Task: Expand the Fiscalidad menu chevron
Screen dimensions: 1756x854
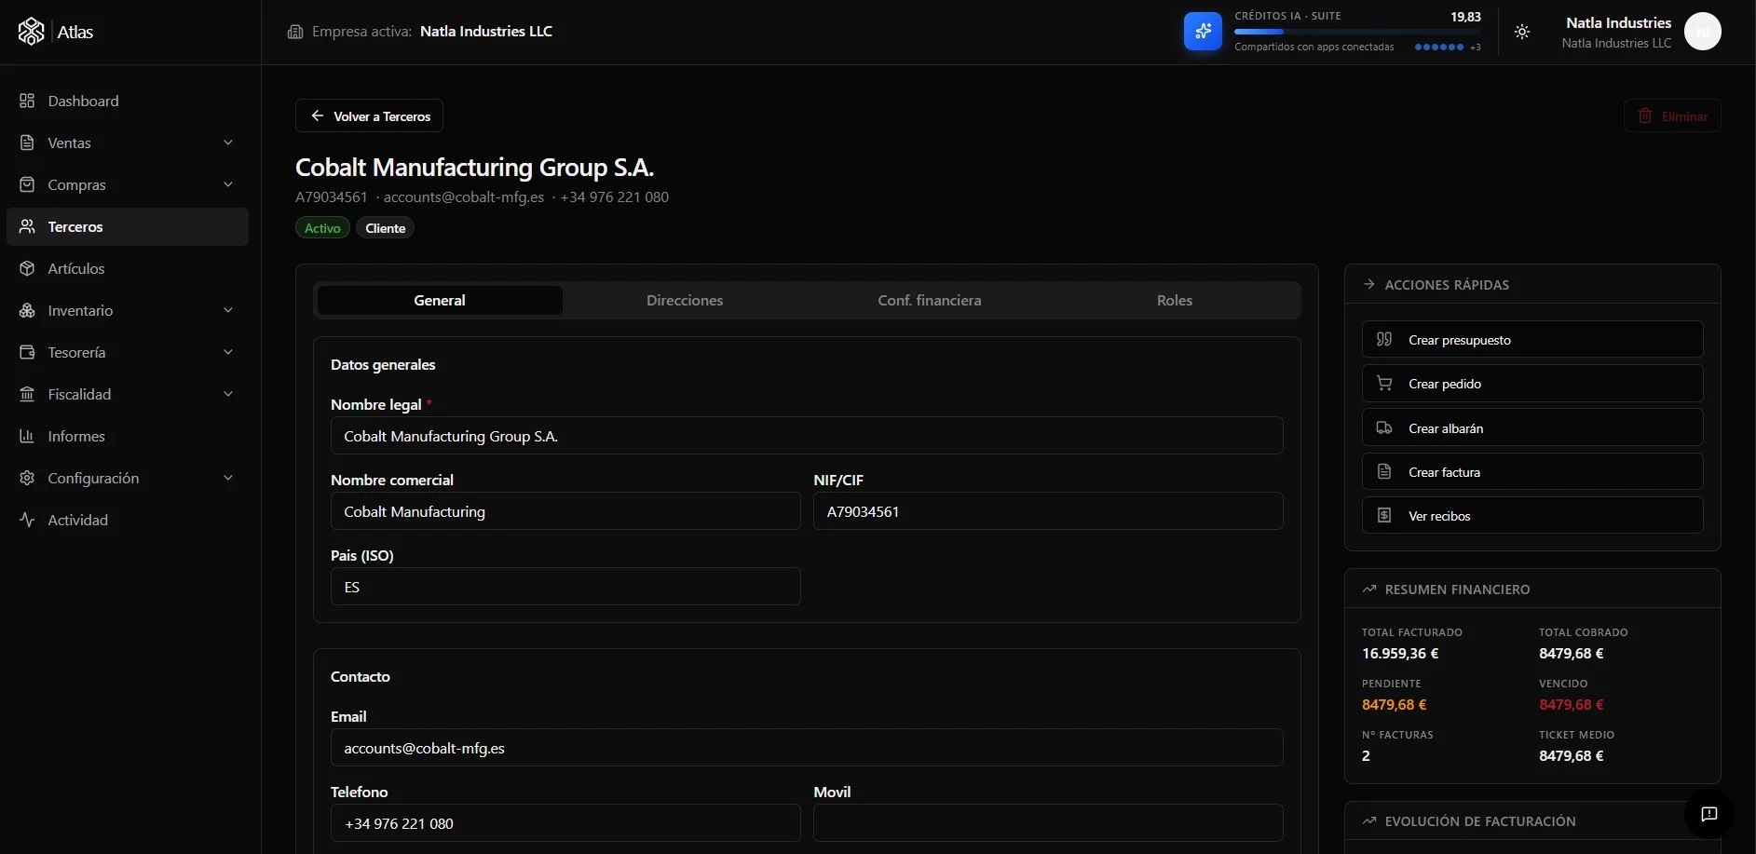Action: (x=228, y=394)
